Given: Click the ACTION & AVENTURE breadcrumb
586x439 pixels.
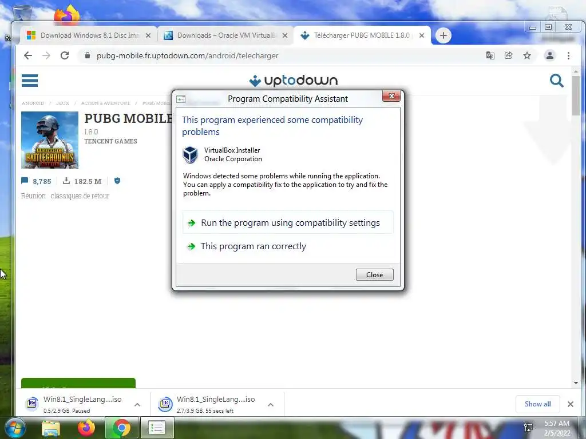Looking at the screenshot, I should pos(106,103).
